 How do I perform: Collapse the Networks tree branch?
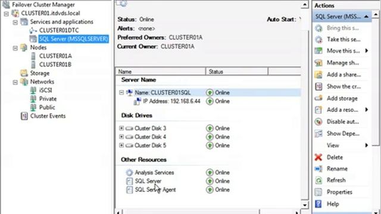[x=15, y=83]
